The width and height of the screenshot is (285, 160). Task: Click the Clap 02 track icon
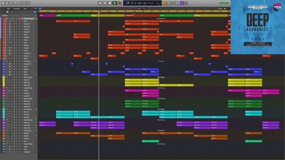click(x=10, y=32)
